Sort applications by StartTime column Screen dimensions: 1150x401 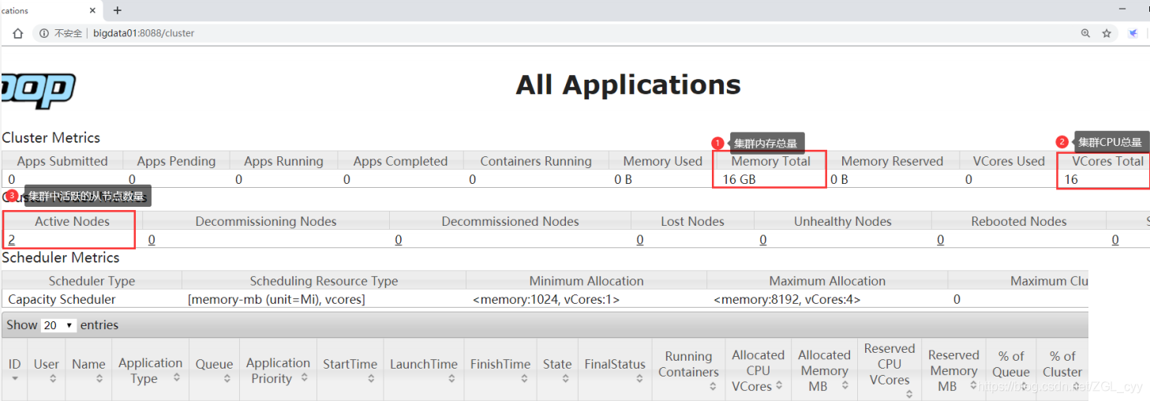(350, 370)
